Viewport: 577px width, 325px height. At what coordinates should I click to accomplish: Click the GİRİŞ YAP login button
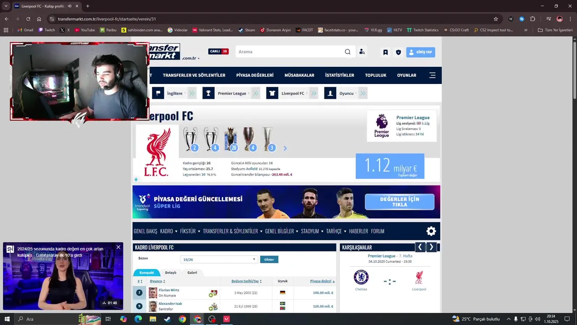coord(421,52)
